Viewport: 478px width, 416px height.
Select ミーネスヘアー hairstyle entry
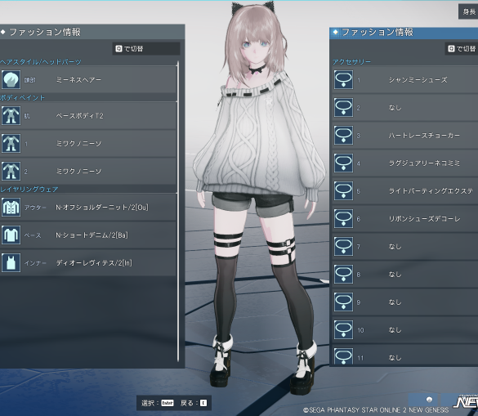(x=88, y=79)
